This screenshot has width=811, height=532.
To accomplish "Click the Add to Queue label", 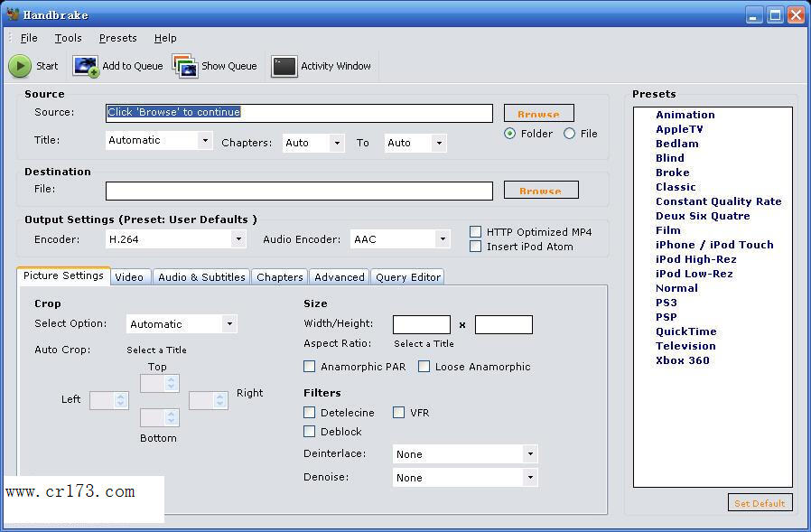I will click(133, 66).
